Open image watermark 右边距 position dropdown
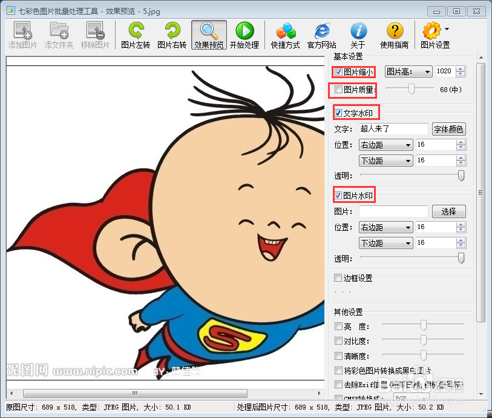 point(385,227)
